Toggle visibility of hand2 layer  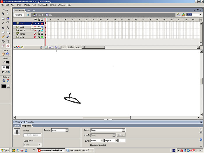tap(35, 34)
